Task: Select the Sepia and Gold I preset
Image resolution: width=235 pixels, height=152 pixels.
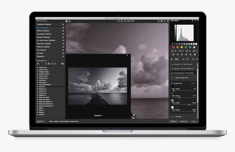Action: click(x=44, y=97)
